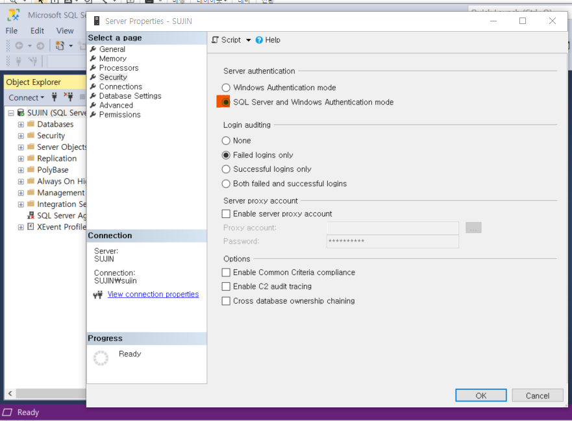Set login auditing to None
The width and height of the screenshot is (572, 421).
point(226,141)
